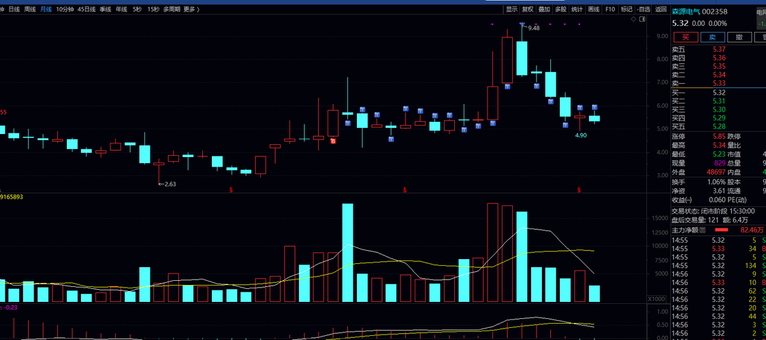
Task: Remove the stock via -自选 button
Action: (x=643, y=9)
